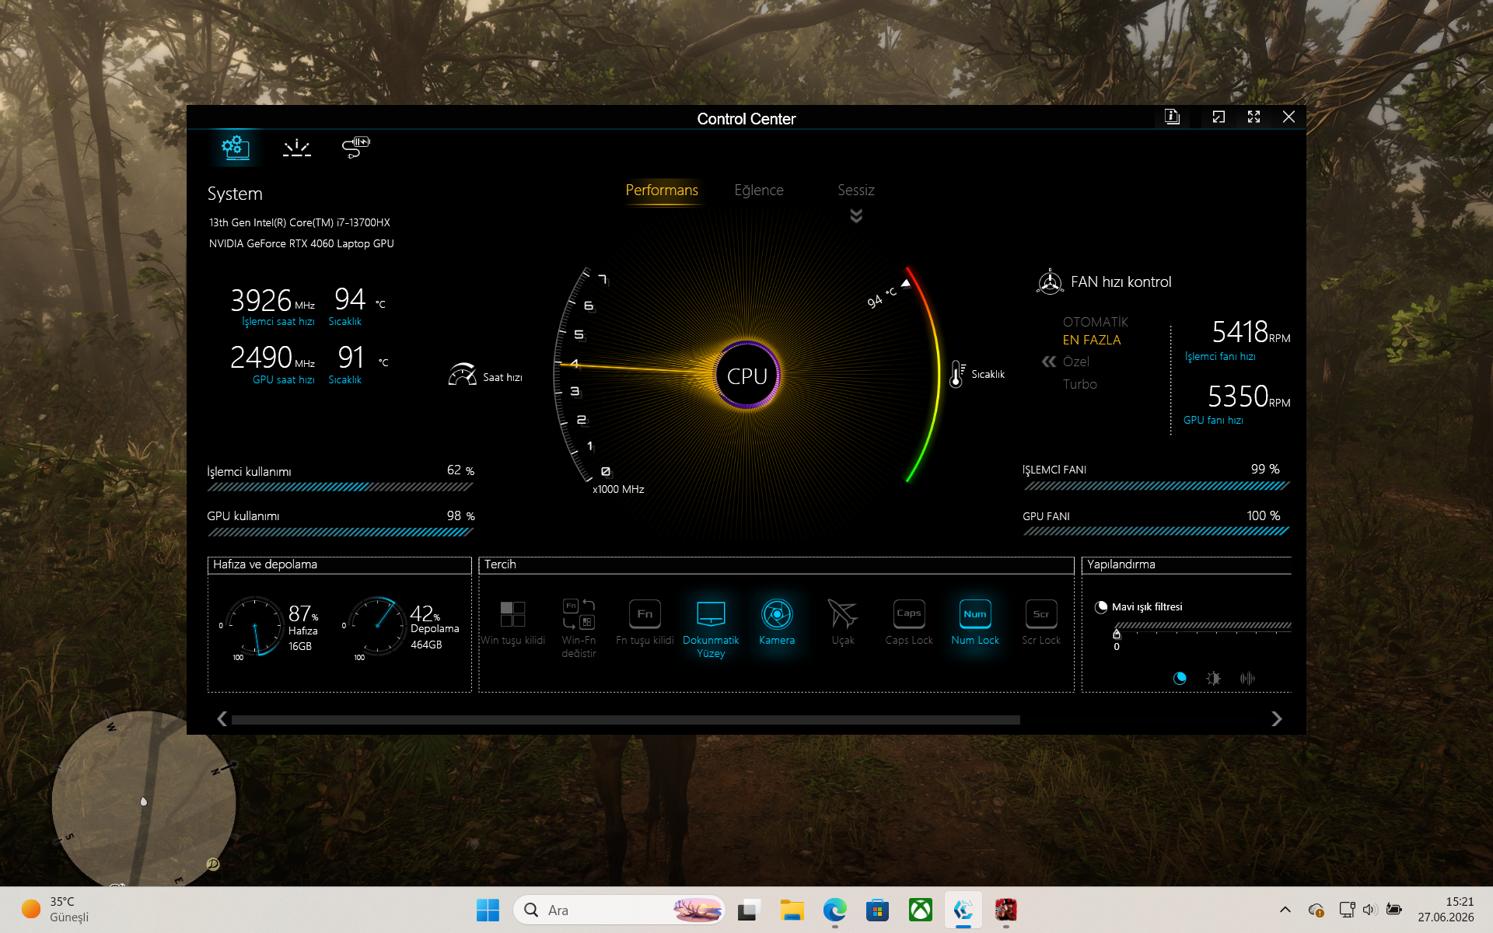Click the double-left chevron beside Özel
The height and width of the screenshot is (933, 1493).
(1049, 362)
